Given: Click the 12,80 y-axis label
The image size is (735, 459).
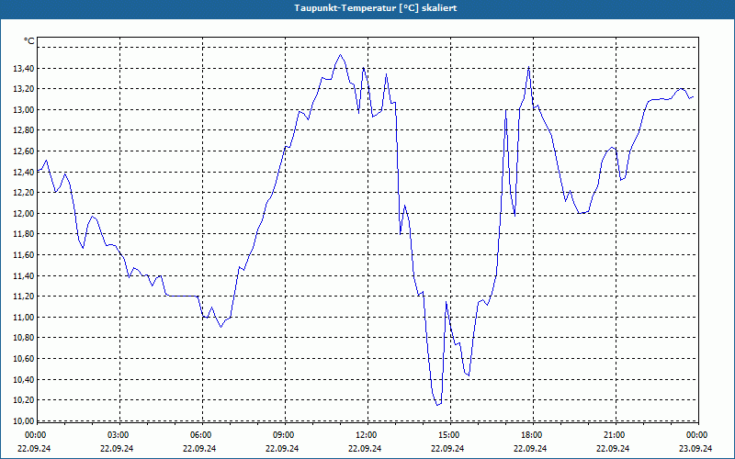Looking at the screenshot, I should pyautogui.click(x=24, y=130).
